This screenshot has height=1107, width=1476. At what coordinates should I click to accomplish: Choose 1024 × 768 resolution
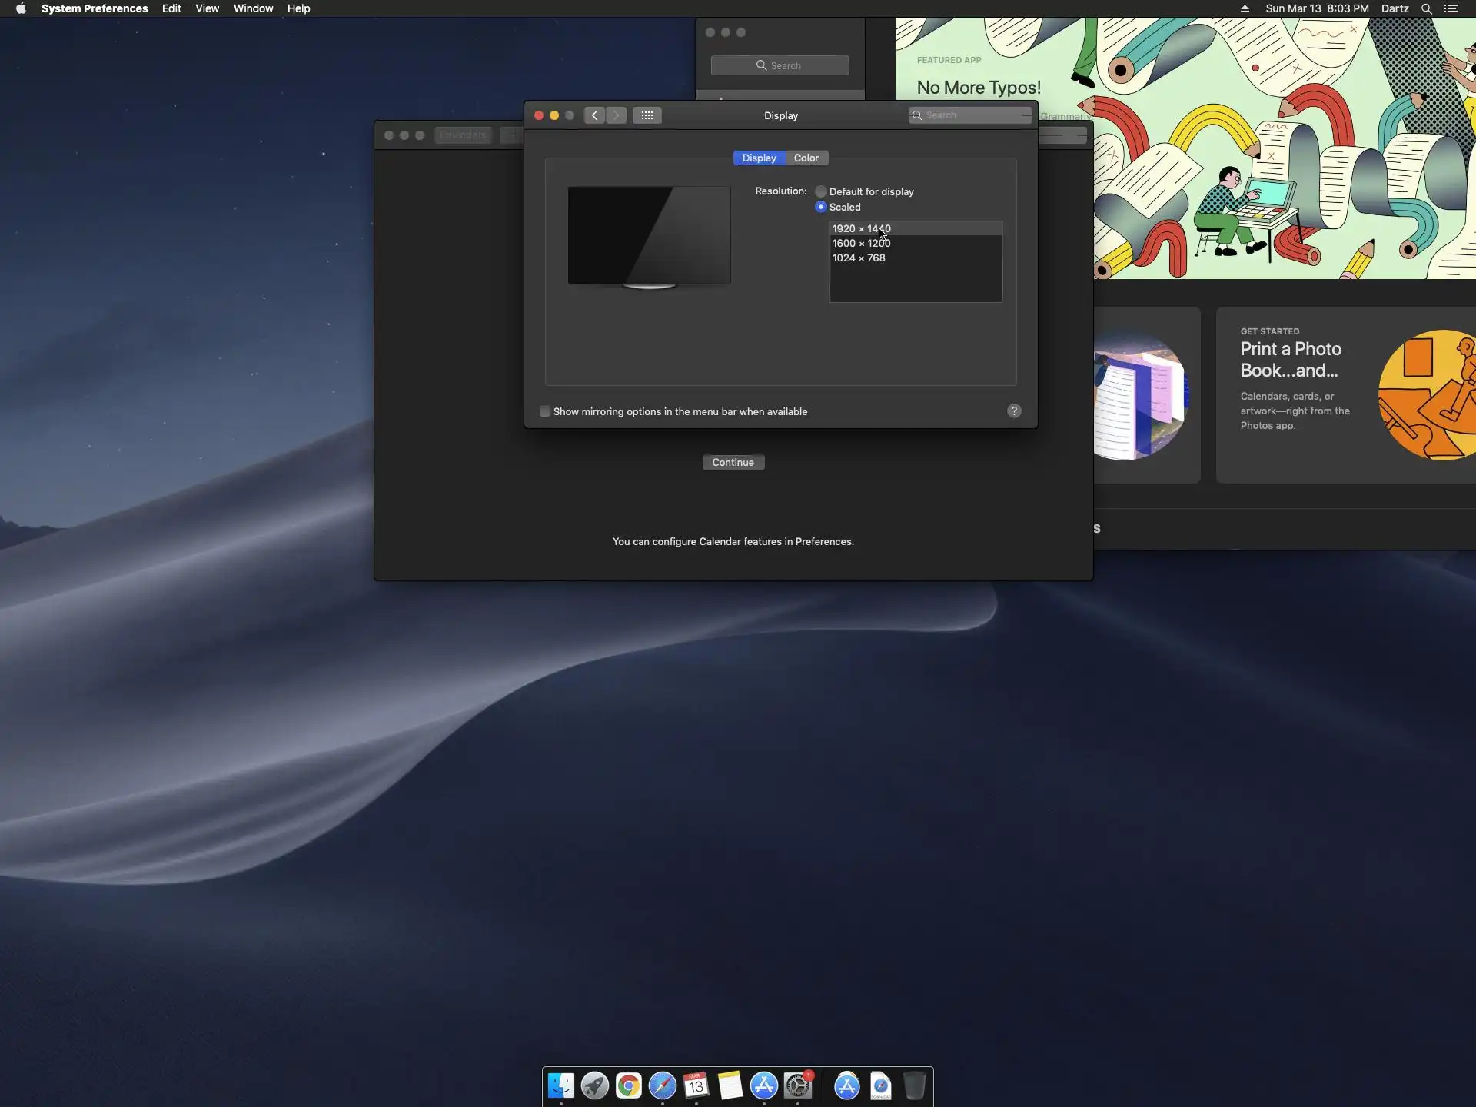coord(858,258)
